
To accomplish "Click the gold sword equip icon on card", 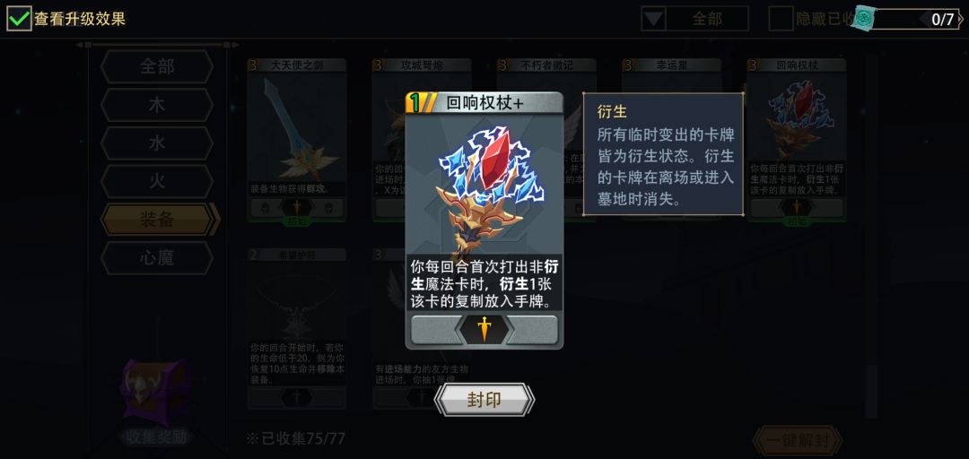I will [x=484, y=329].
